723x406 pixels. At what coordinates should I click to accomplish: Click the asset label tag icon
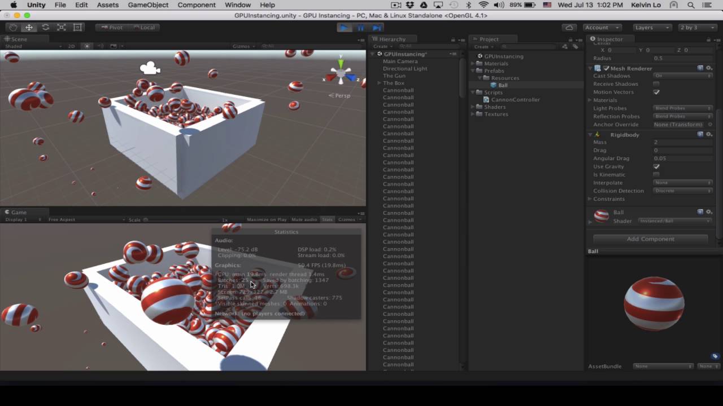coord(715,356)
